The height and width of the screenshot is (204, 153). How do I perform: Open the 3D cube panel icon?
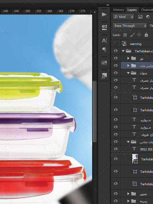coord(104,27)
